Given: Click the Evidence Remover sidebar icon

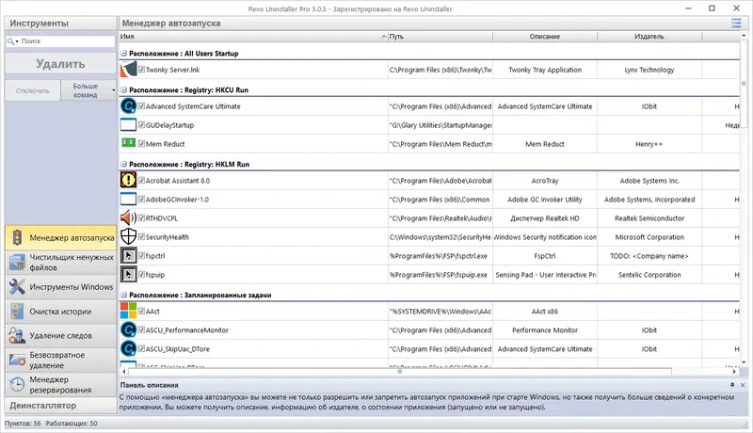Looking at the screenshot, I should (x=17, y=335).
